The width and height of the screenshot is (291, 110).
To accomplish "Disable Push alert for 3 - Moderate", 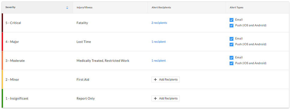I will point(231,63).
